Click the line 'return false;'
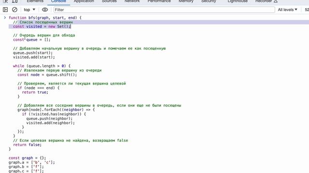Screen dimensions: 309x173 pos(27,145)
